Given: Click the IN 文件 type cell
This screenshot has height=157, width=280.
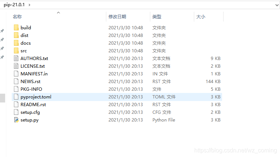Looking at the screenshot, I should point(160,74).
